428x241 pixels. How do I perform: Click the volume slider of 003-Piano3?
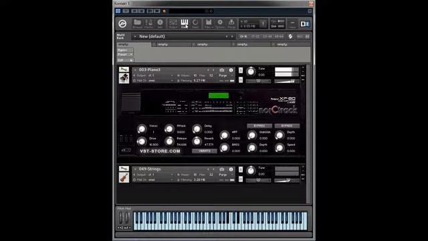287,81
